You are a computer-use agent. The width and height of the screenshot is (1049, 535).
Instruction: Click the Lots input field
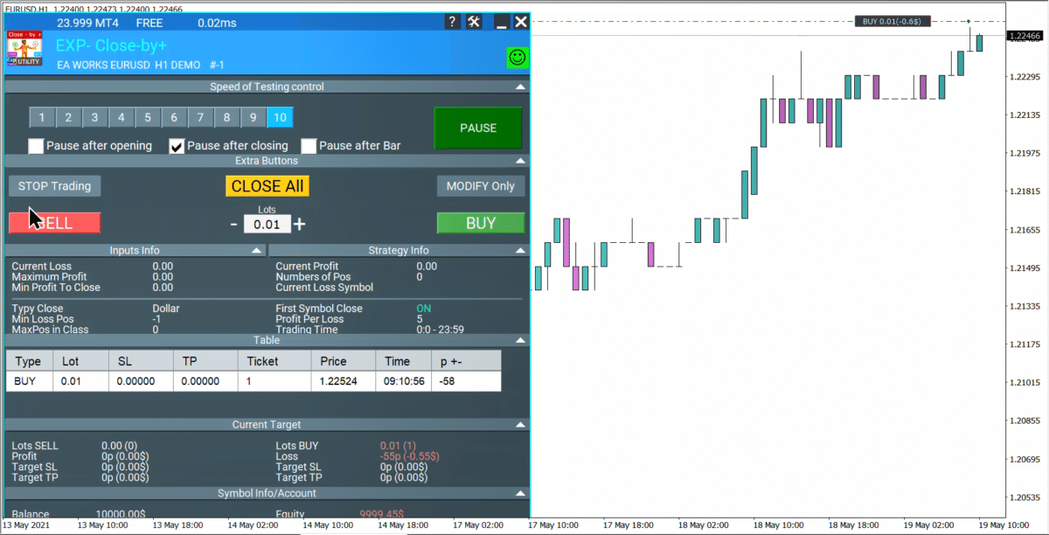tap(267, 225)
